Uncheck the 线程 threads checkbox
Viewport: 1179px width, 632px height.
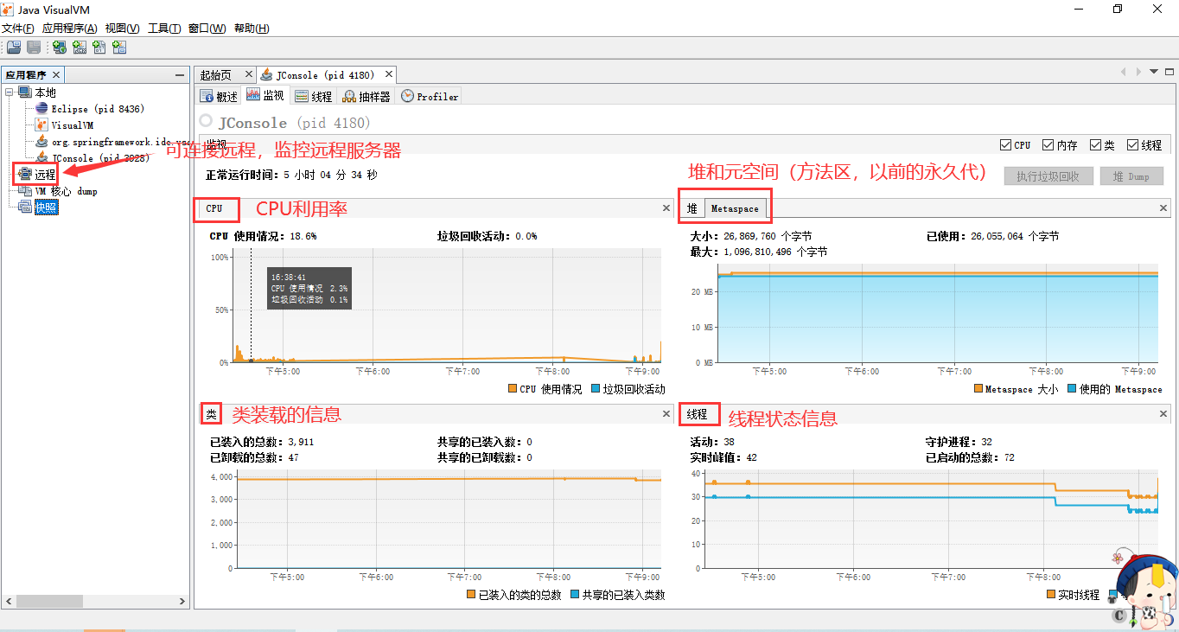[x=1132, y=145]
